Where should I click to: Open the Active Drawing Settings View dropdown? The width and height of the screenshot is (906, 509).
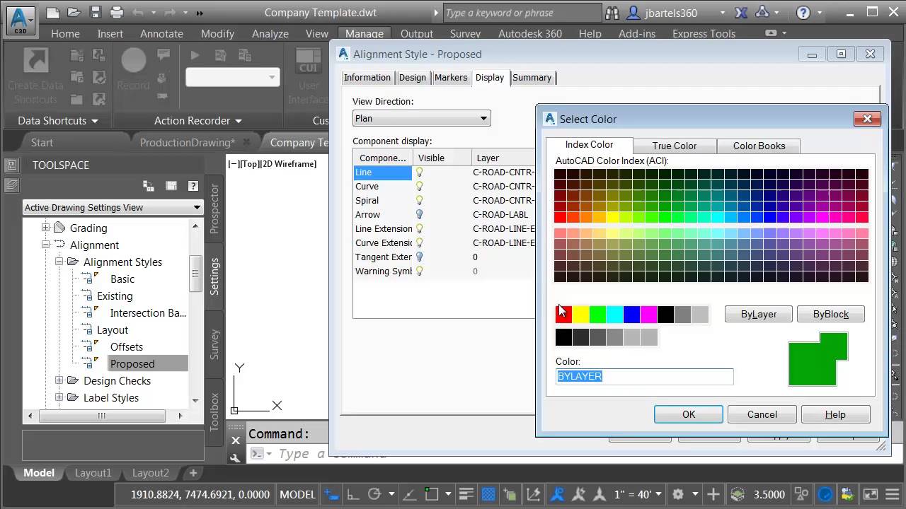point(113,207)
